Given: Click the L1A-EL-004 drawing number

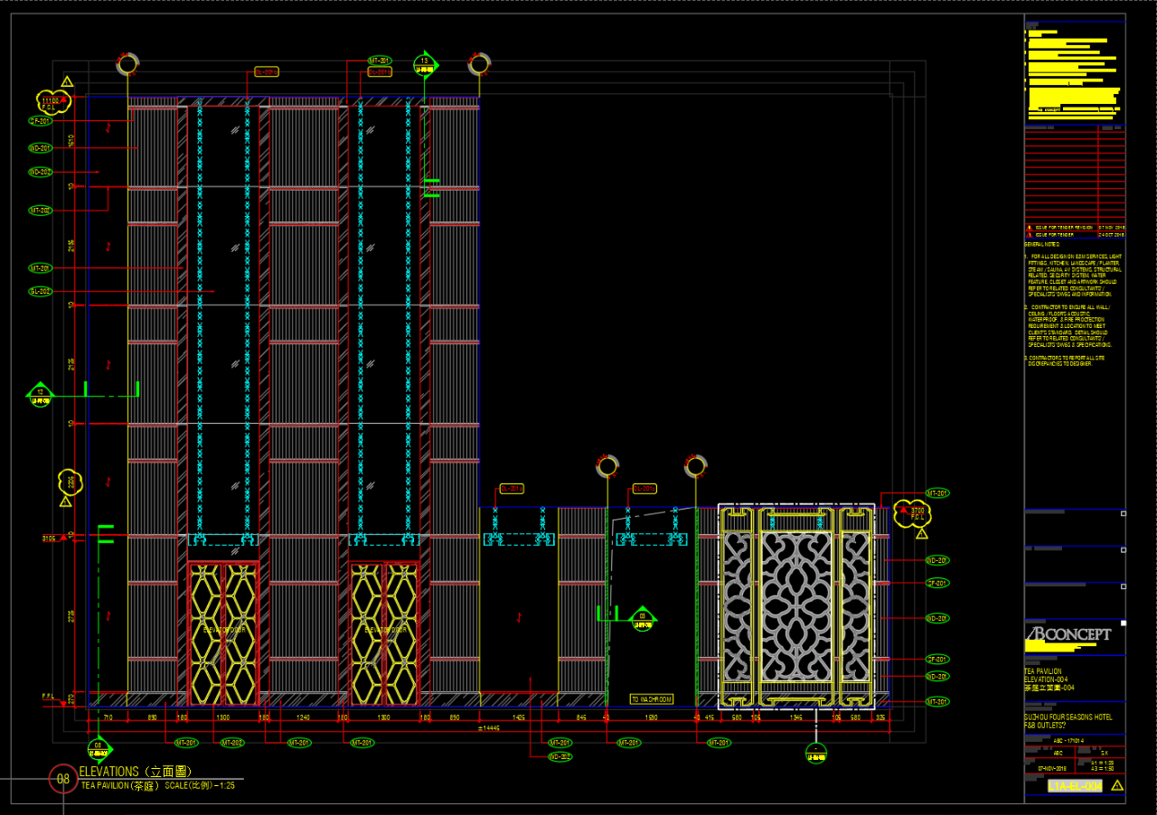Looking at the screenshot, I should (1076, 786).
